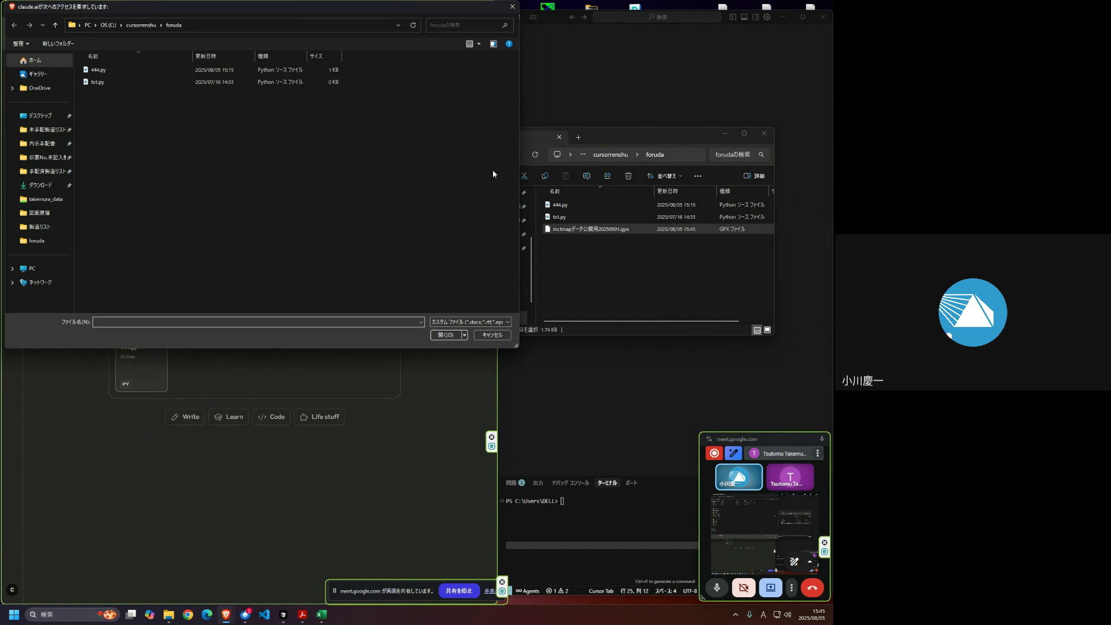Toggle the camera in Meet popup

pyautogui.click(x=744, y=588)
